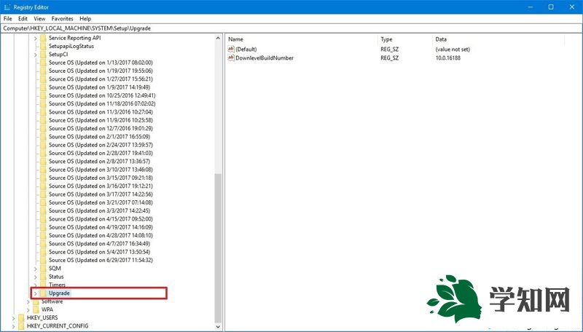583x332 pixels.
Task: Select Source OS (Updated on 2/8/2017 13:36:57)
Action: point(99,161)
